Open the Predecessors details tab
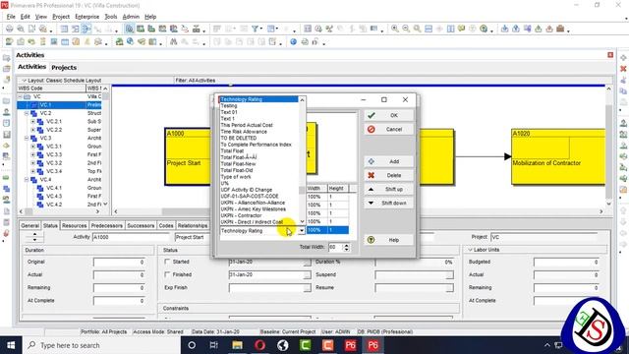 coord(107,225)
